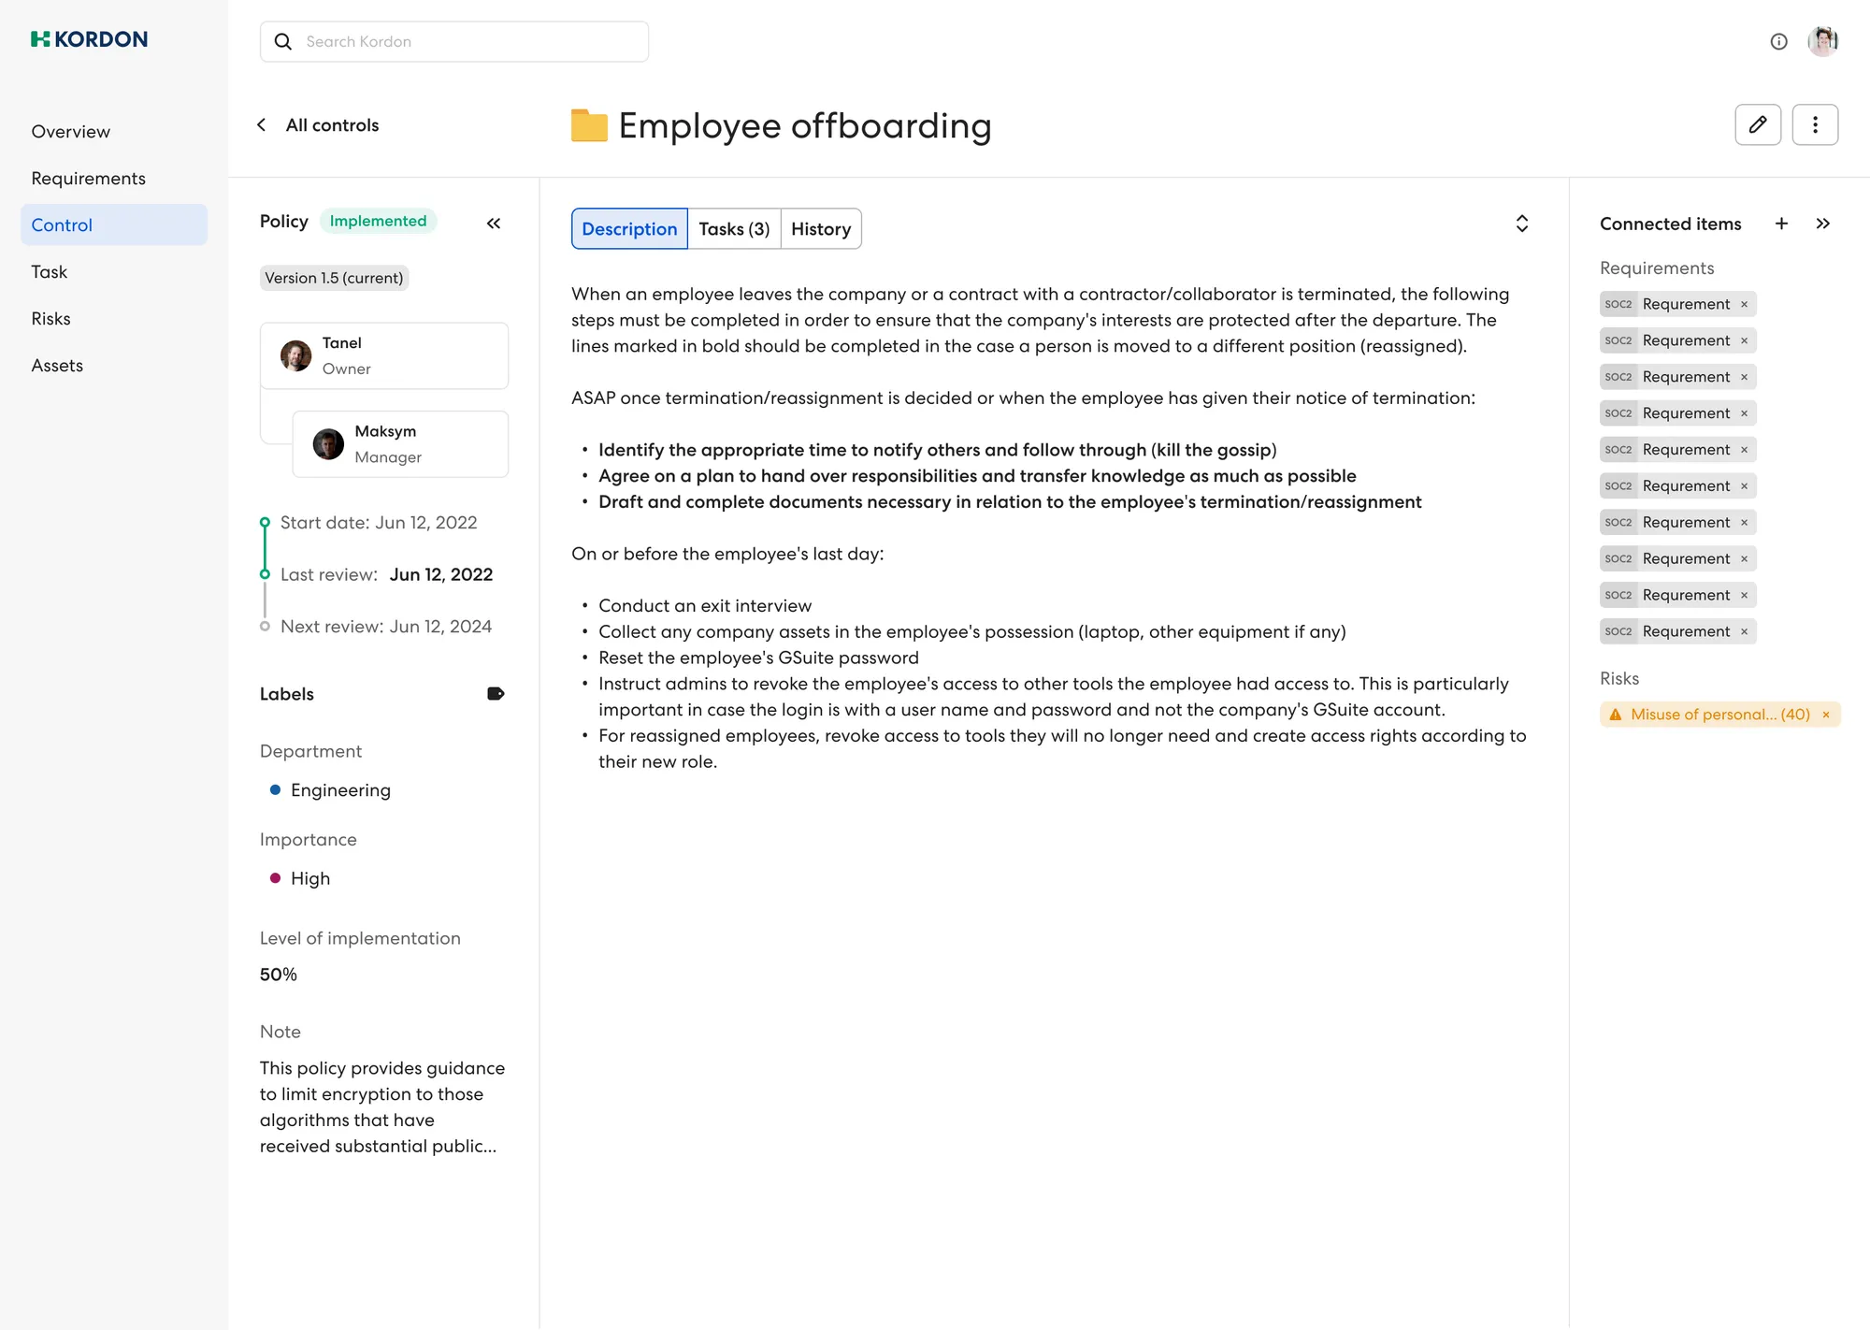Click the Implemented status badge
Image resolution: width=1870 pixels, height=1330 pixels.
tap(378, 221)
